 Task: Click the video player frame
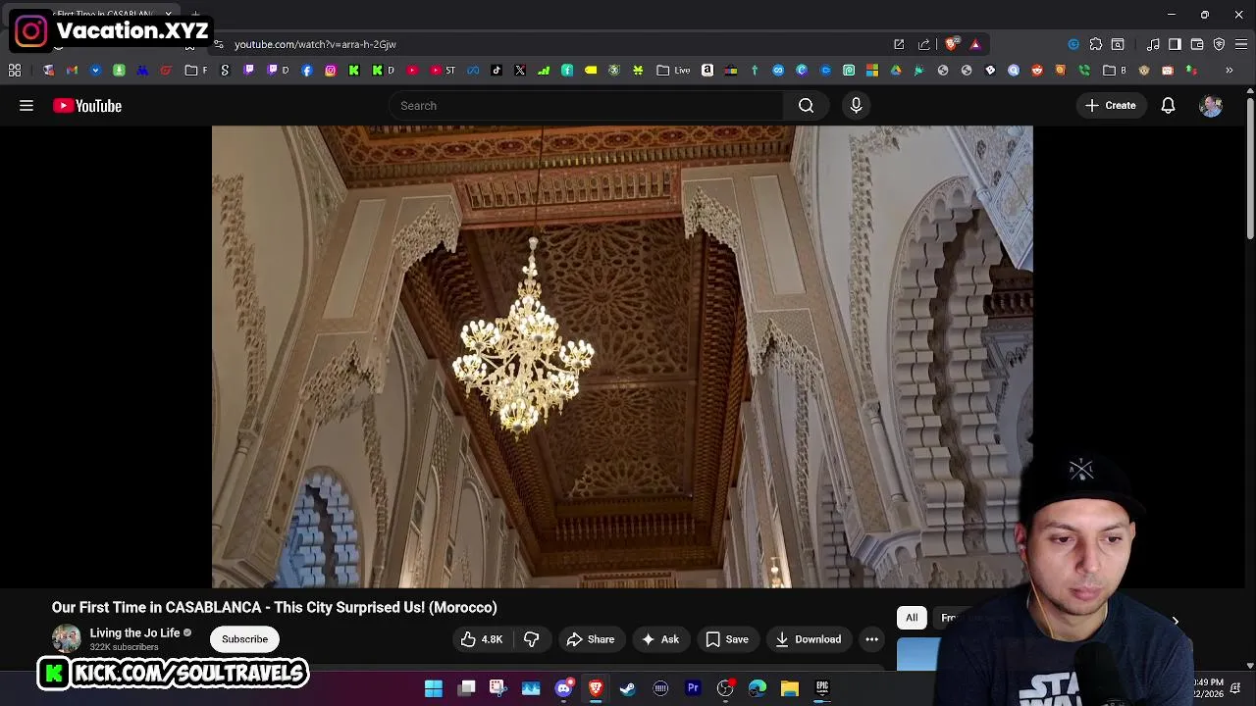[622, 357]
